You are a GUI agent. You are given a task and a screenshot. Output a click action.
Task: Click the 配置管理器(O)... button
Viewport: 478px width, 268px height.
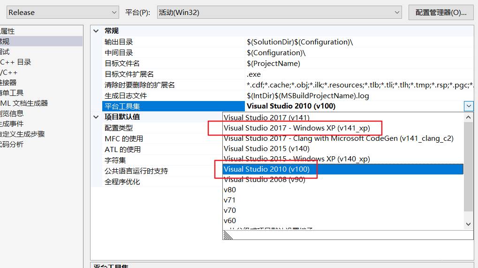tap(441, 13)
